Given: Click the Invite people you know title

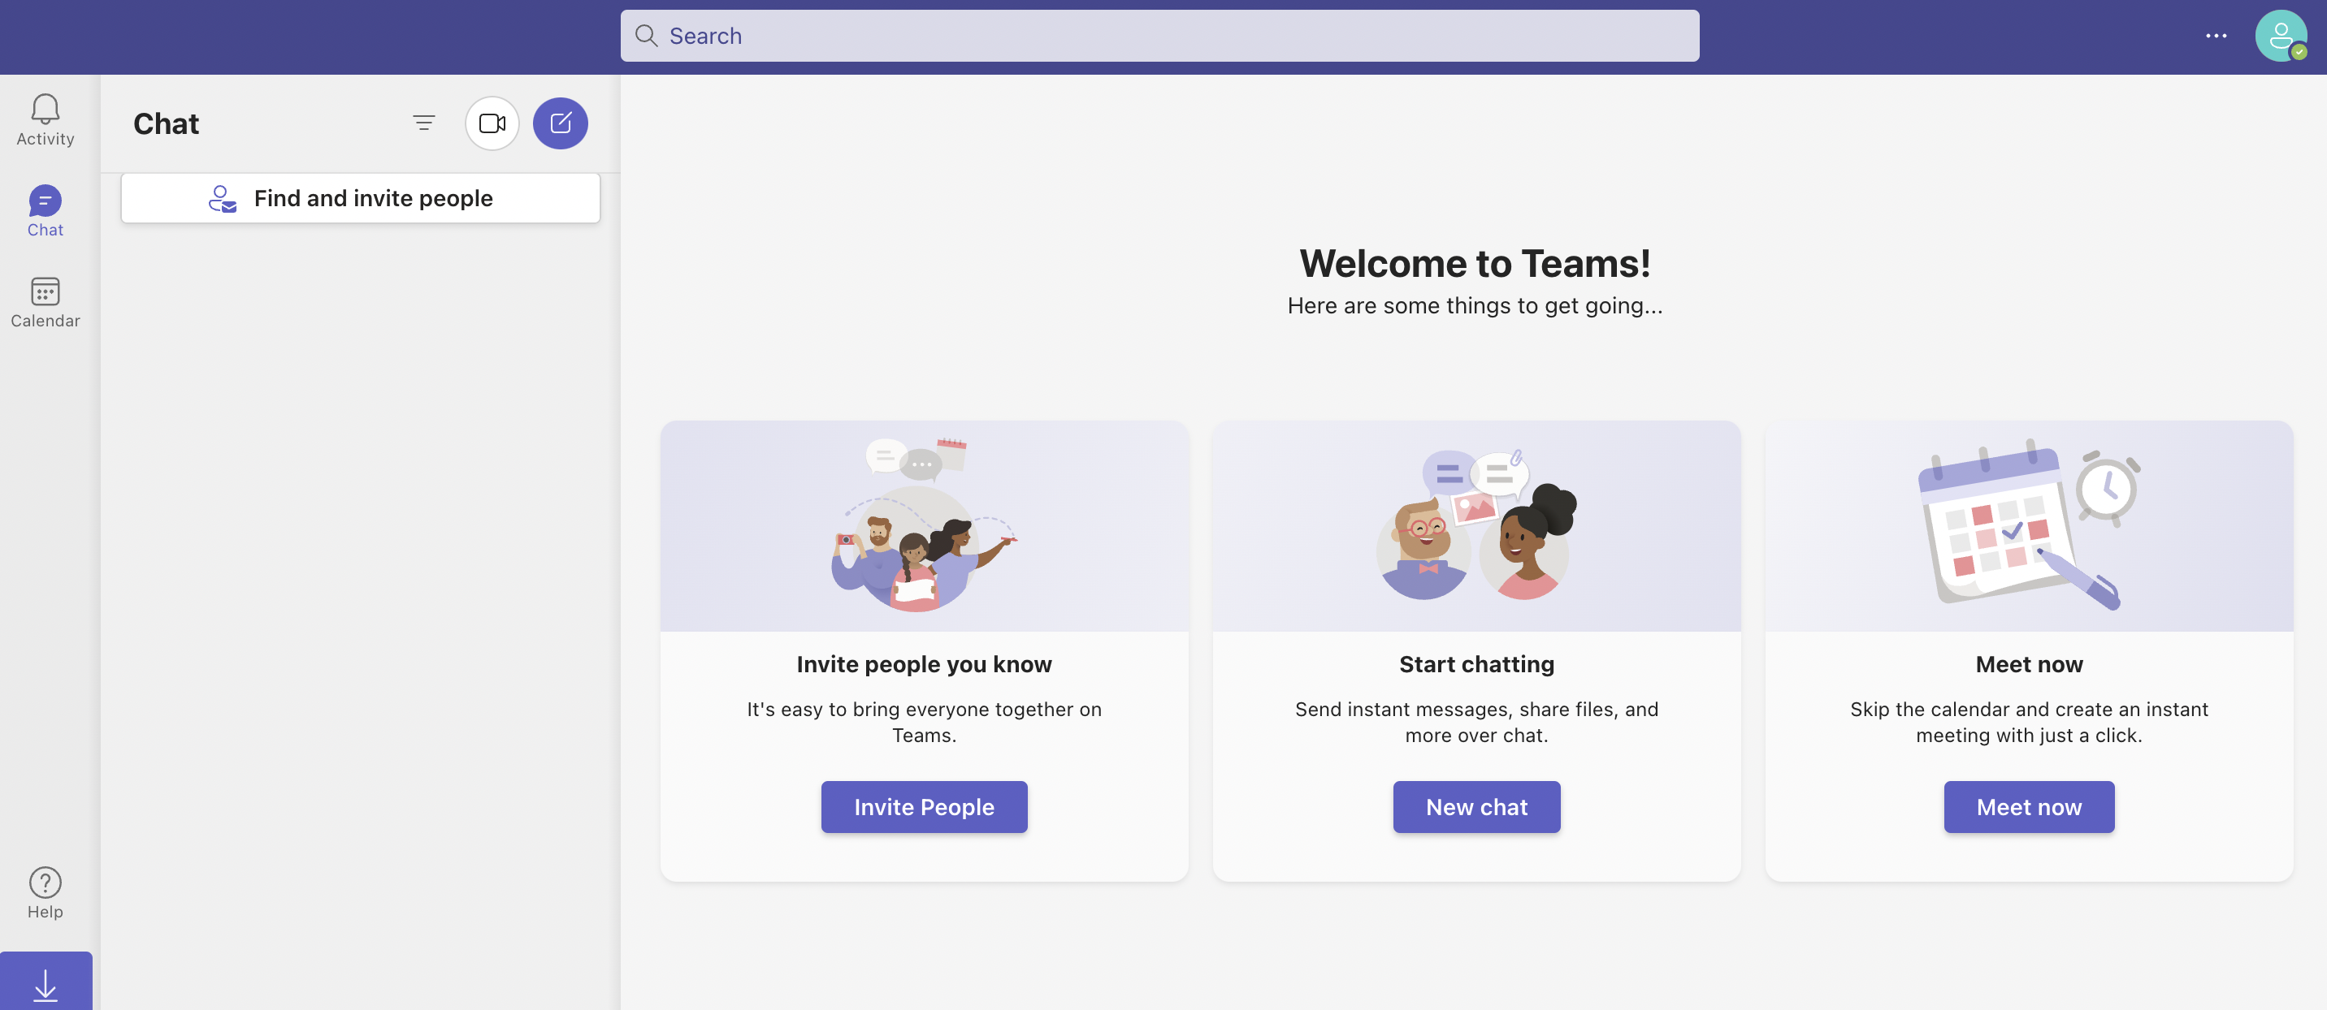Looking at the screenshot, I should 924,664.
